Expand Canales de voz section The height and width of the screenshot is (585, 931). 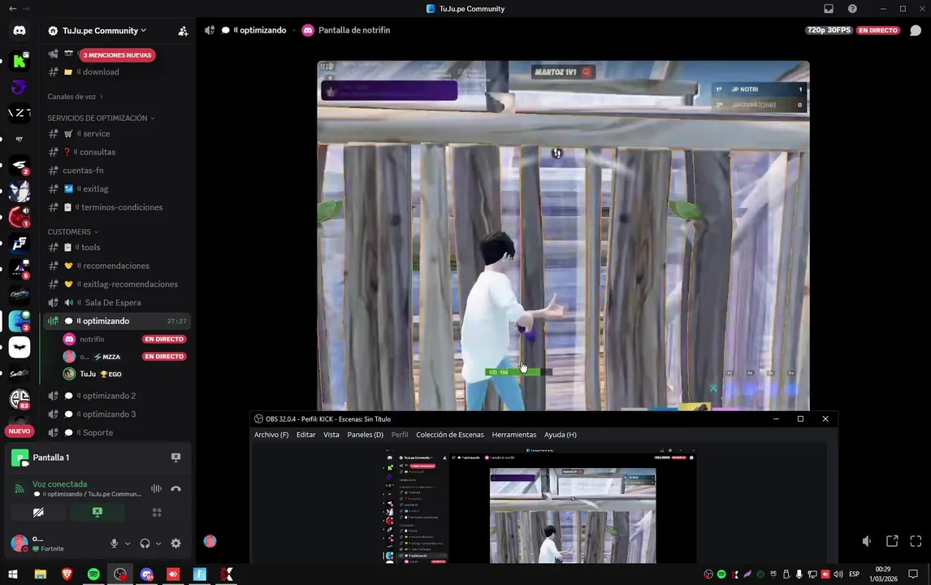[x=75, y=96]
